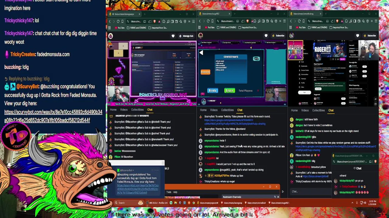Click the Birds button in the game stream
389x218 pixels.
click(212, 91)
